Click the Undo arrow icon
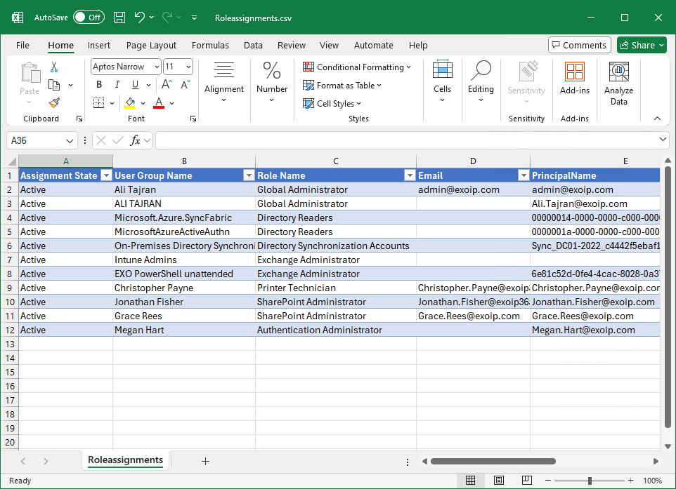 [140, 18]
